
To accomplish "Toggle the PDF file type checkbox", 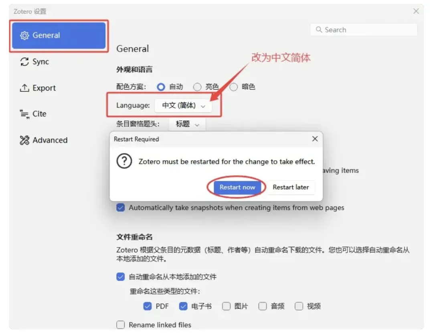I will pos(148,306).
